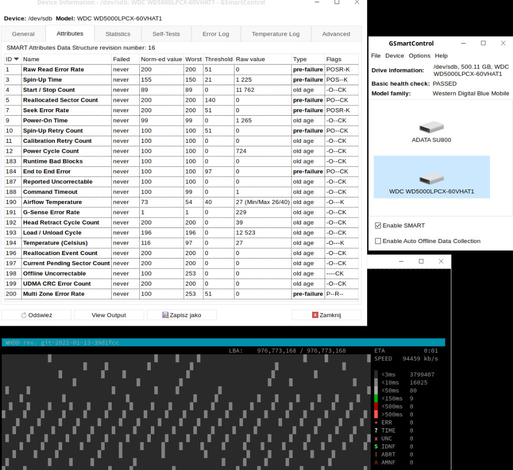Open the Device menu
Image resolution: width=513 pixels, height=470 pixels.
click(394, 56)
